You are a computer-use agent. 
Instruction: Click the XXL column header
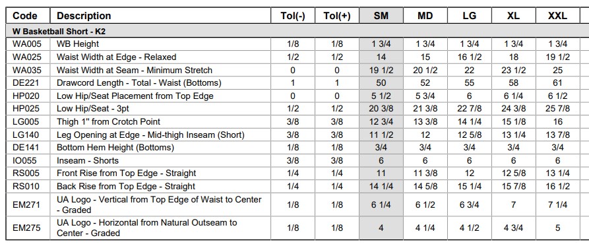tap(557, 16)
